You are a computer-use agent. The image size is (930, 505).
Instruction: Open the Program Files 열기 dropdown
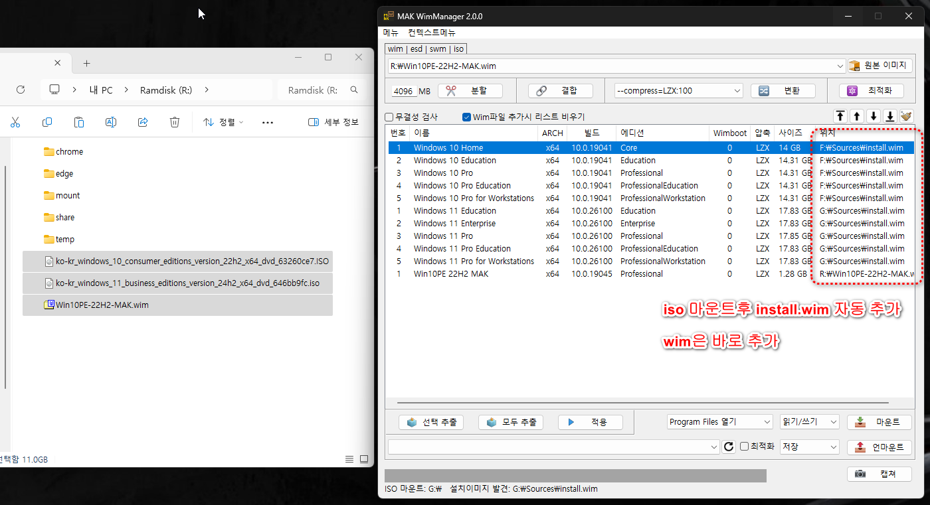point(719,422)
